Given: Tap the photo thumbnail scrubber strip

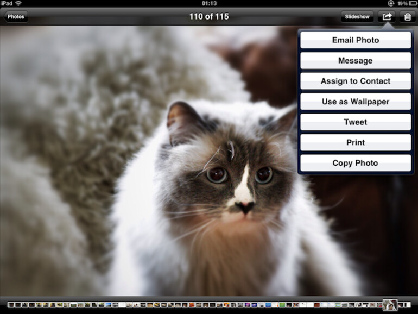Looking at the screenshot, I should pos(209,305).
